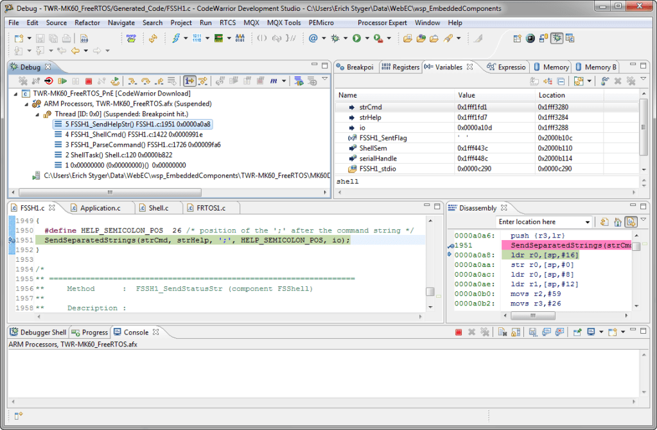Open the Run button dropdown arrow
This screenshot has width=657, height=430.
coord(367,39)
